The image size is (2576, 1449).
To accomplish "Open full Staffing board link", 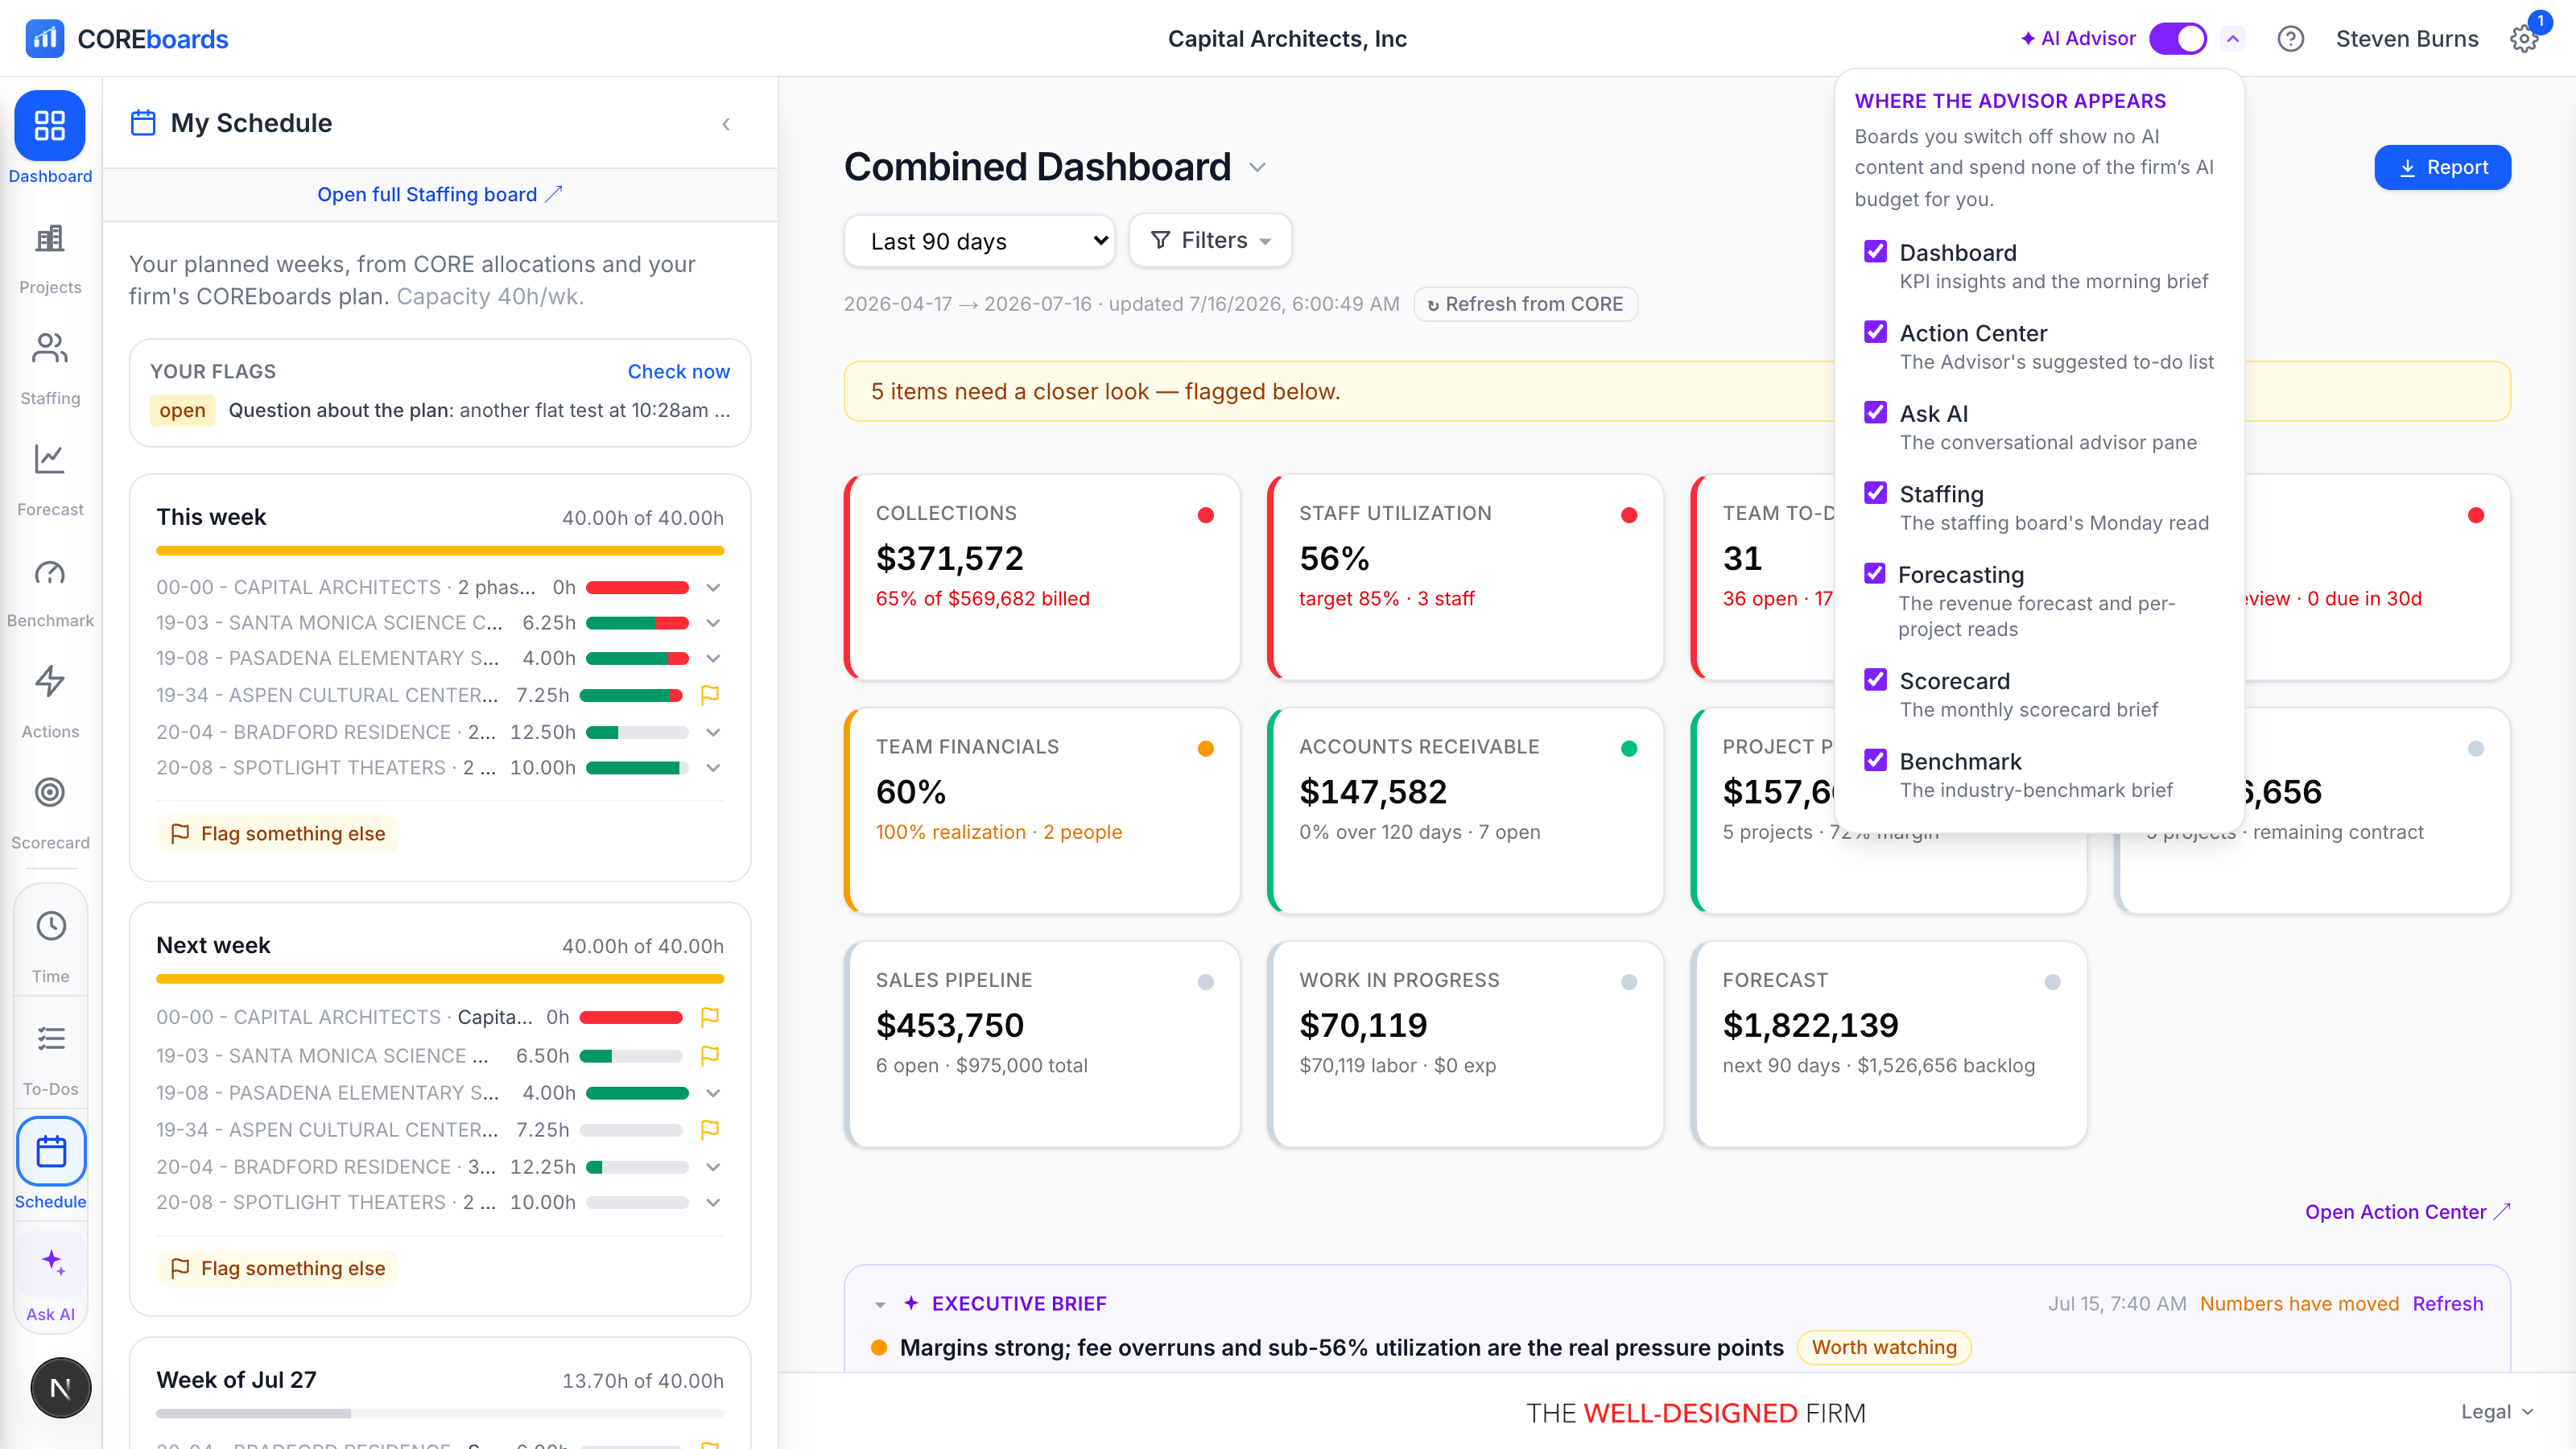I will pos(440,194).
